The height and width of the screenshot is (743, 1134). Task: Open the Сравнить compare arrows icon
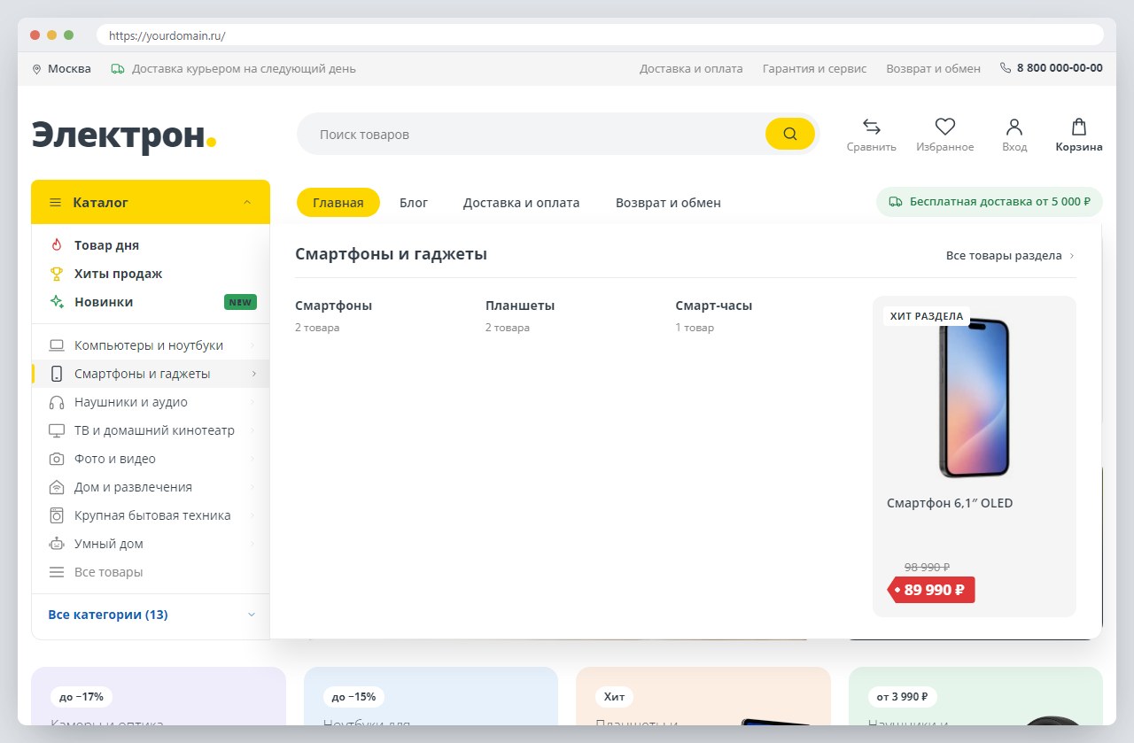tap(872, 127)
